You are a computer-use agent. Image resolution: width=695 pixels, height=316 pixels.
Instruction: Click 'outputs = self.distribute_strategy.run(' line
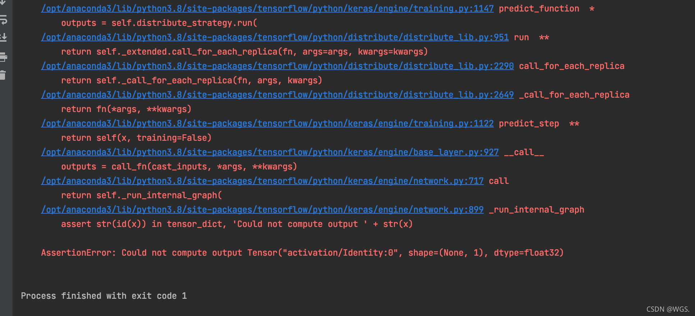pos(159,23)
